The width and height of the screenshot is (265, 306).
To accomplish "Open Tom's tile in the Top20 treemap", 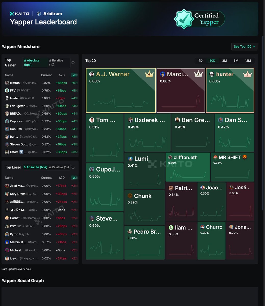I will [x=105, y=138].
